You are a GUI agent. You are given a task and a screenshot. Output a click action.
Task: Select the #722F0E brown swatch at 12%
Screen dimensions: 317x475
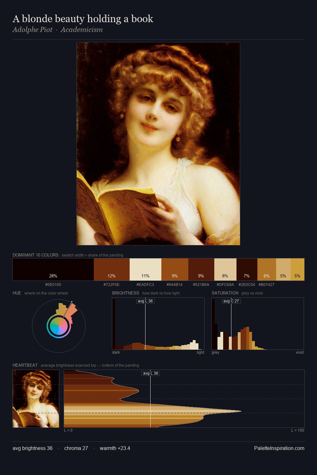[x=112, y=269]
